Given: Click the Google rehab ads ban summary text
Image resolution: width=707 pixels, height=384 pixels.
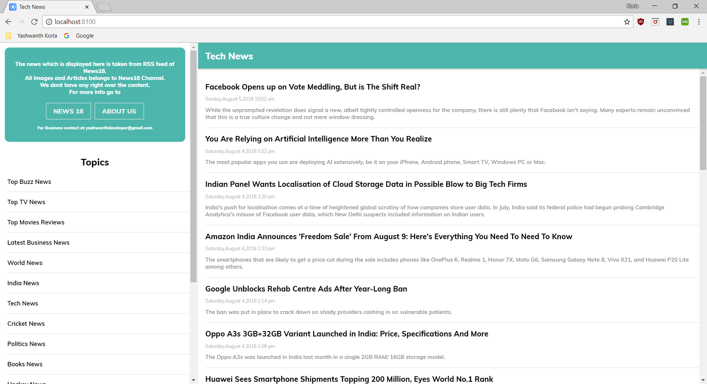Looking at the screenshot, I should click(x=328, y=312).
